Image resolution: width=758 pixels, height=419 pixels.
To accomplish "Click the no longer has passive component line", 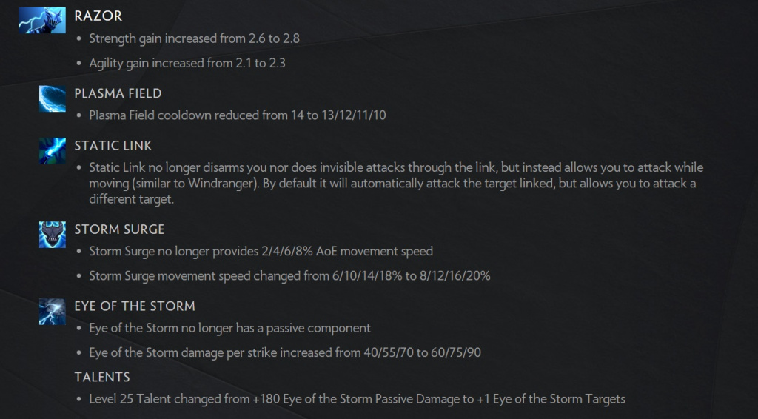I will 229,328.
